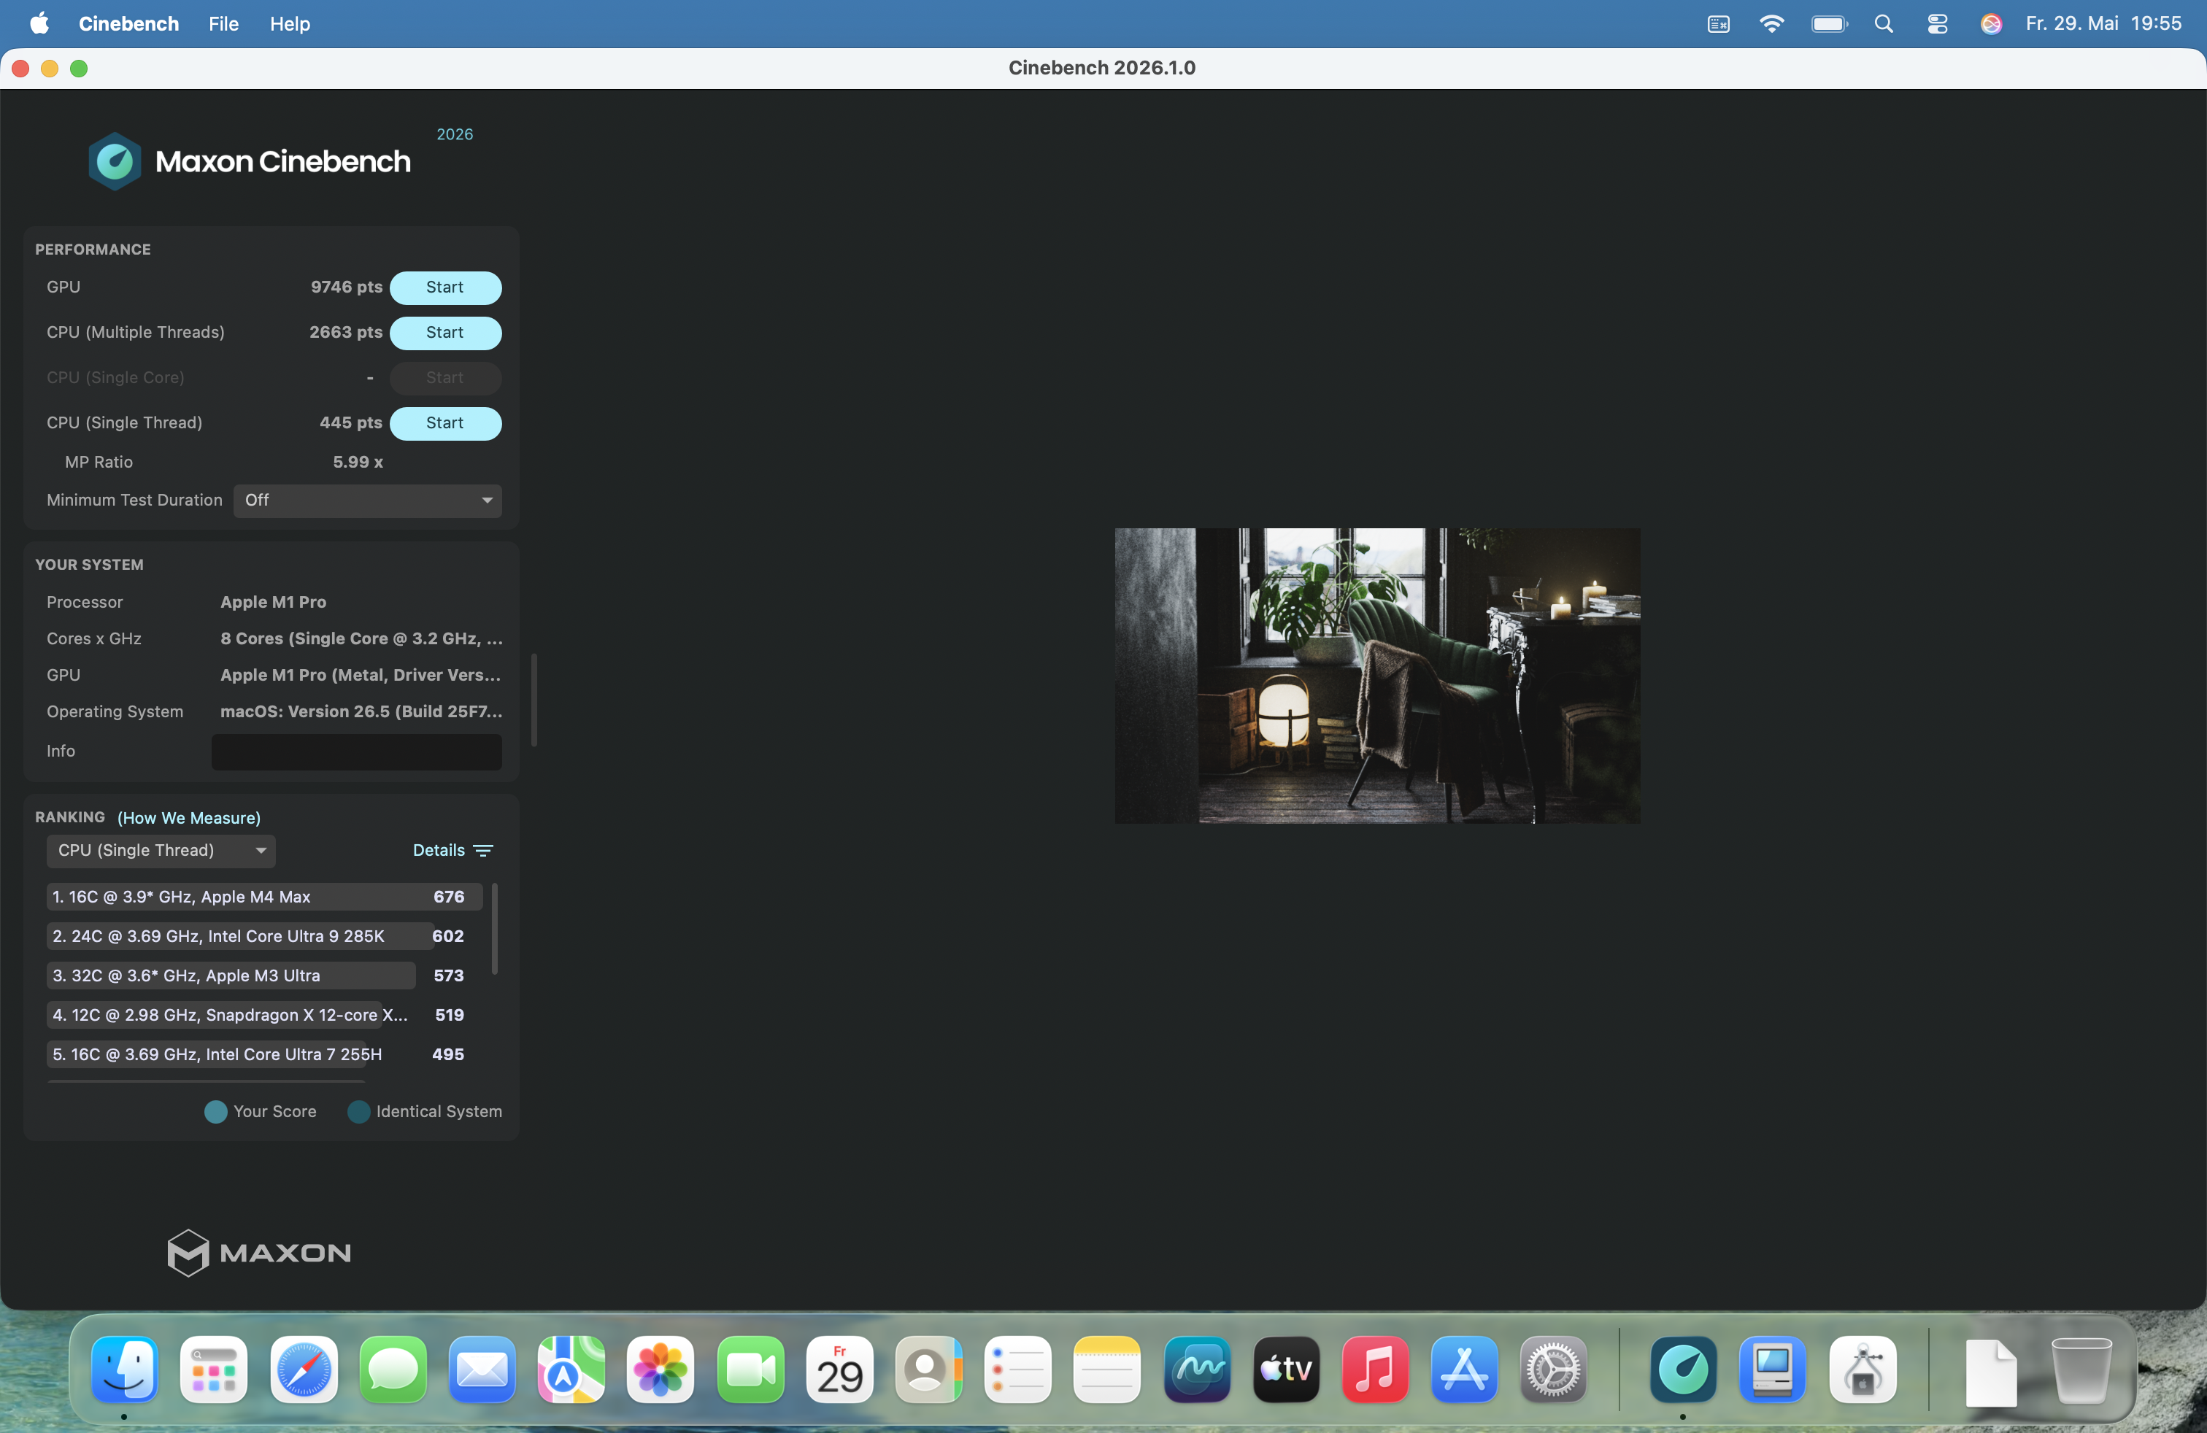Open Reminders from the Dock

pos(1017,1369)
